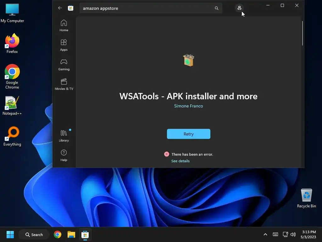Open Gaming in the Store sidebar
The height and width of the screenshot is (242, 322).
64,65
